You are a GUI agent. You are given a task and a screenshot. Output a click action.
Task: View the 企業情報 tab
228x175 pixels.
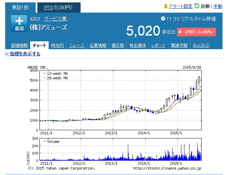(98, 45)
